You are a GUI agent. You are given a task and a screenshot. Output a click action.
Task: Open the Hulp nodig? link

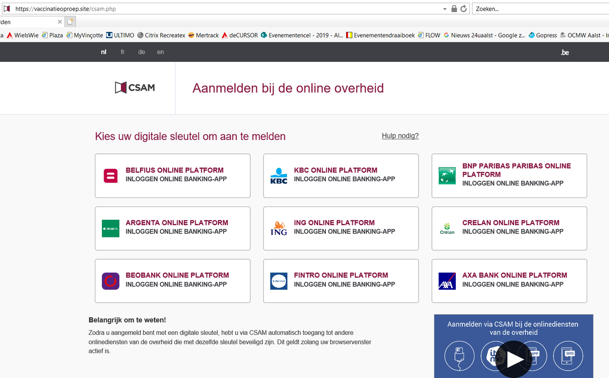point(400,135)
